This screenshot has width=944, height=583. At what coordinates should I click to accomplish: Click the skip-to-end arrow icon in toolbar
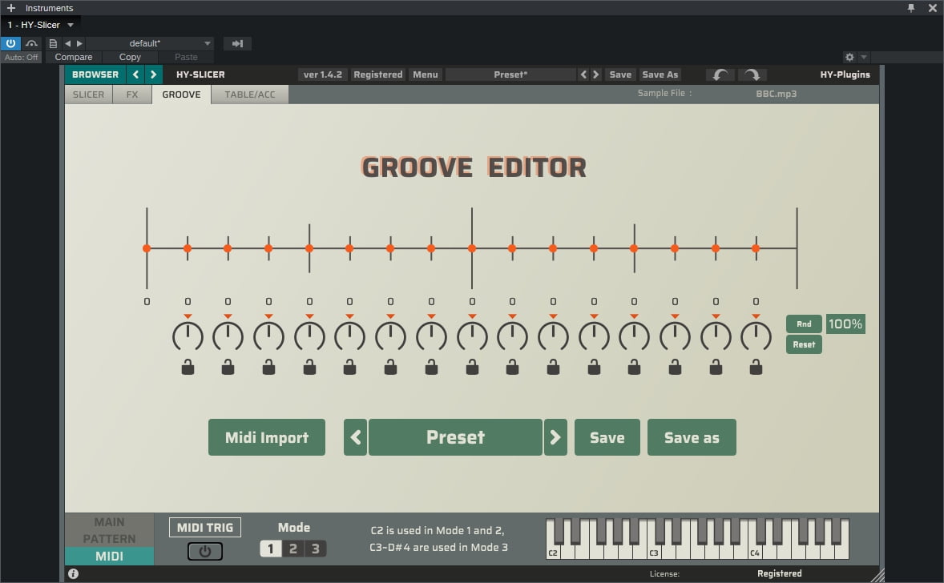point(237,43)
